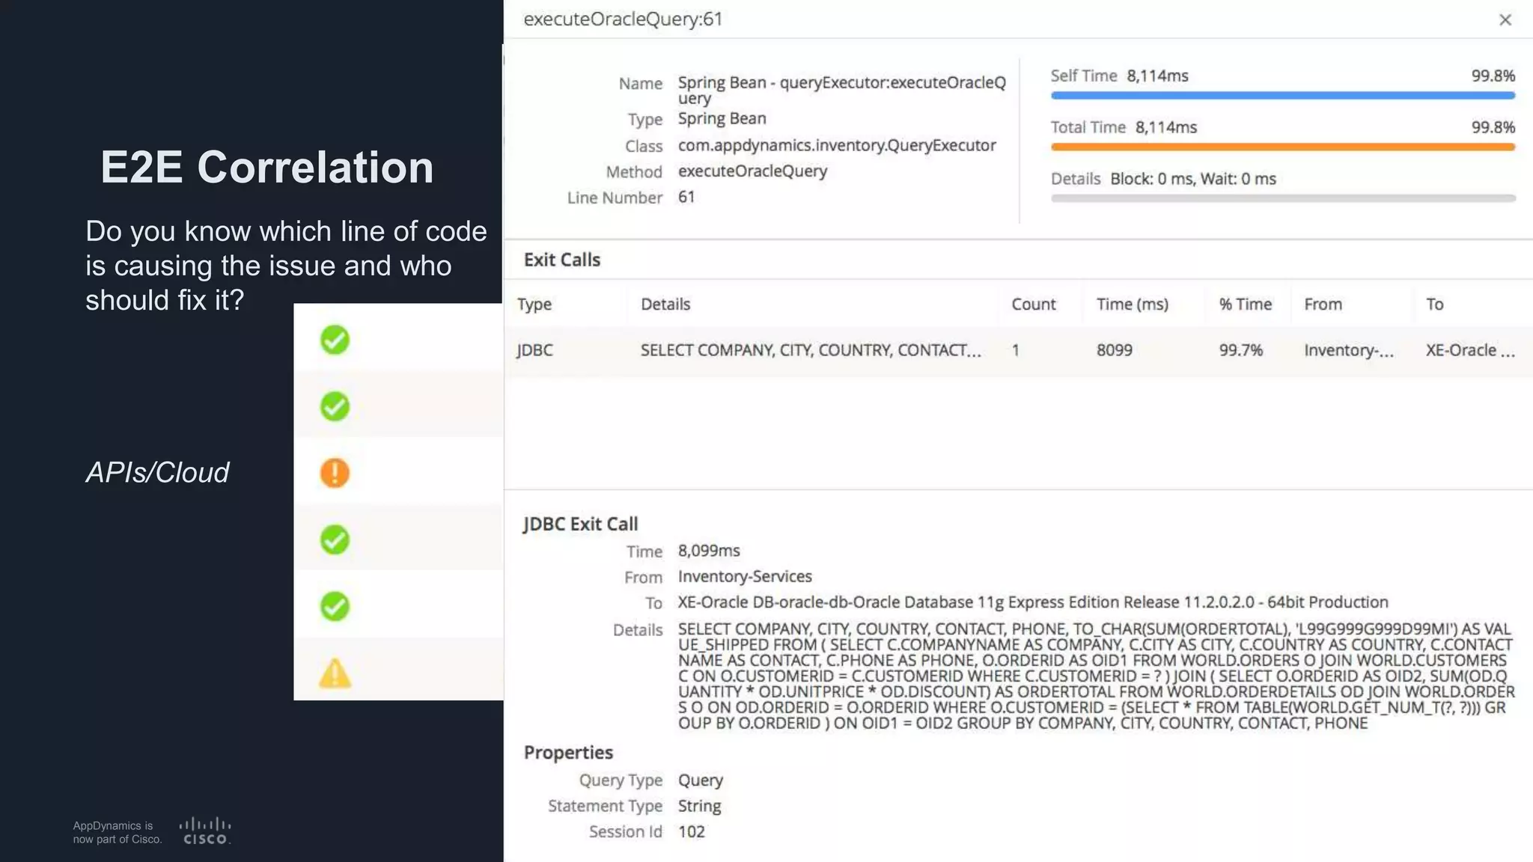Click the 8099 time value cell

(1114, 350)
